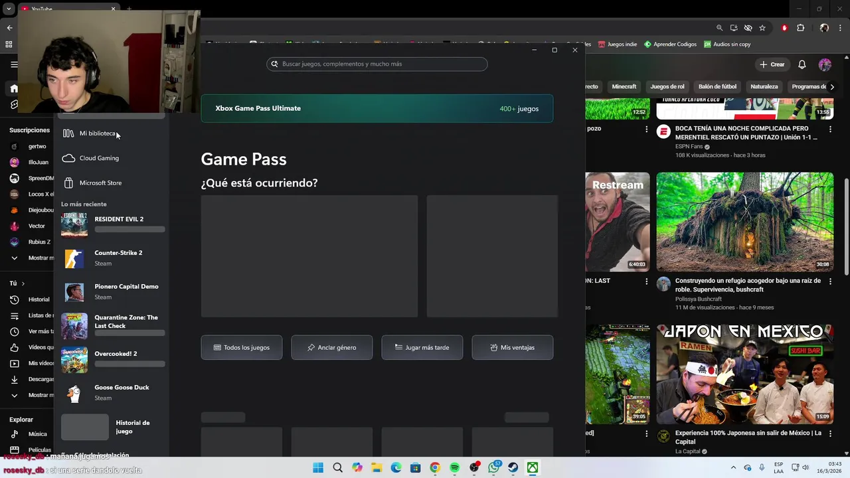Screen dimensions: 850x478
Task: Click the Chrome zoom magnifier icon
Action: [720, 28]
